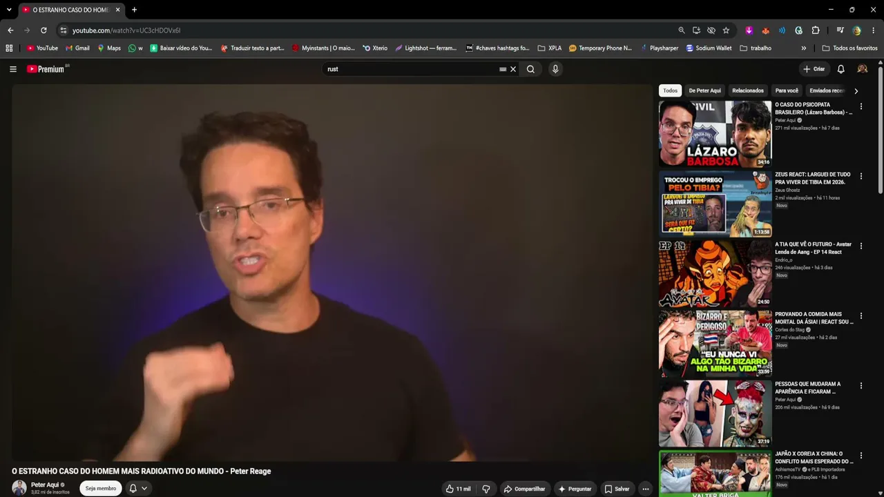Click the 'Criar' create button
The height and width of the screenshot is (497, 884).
(814, 69)
